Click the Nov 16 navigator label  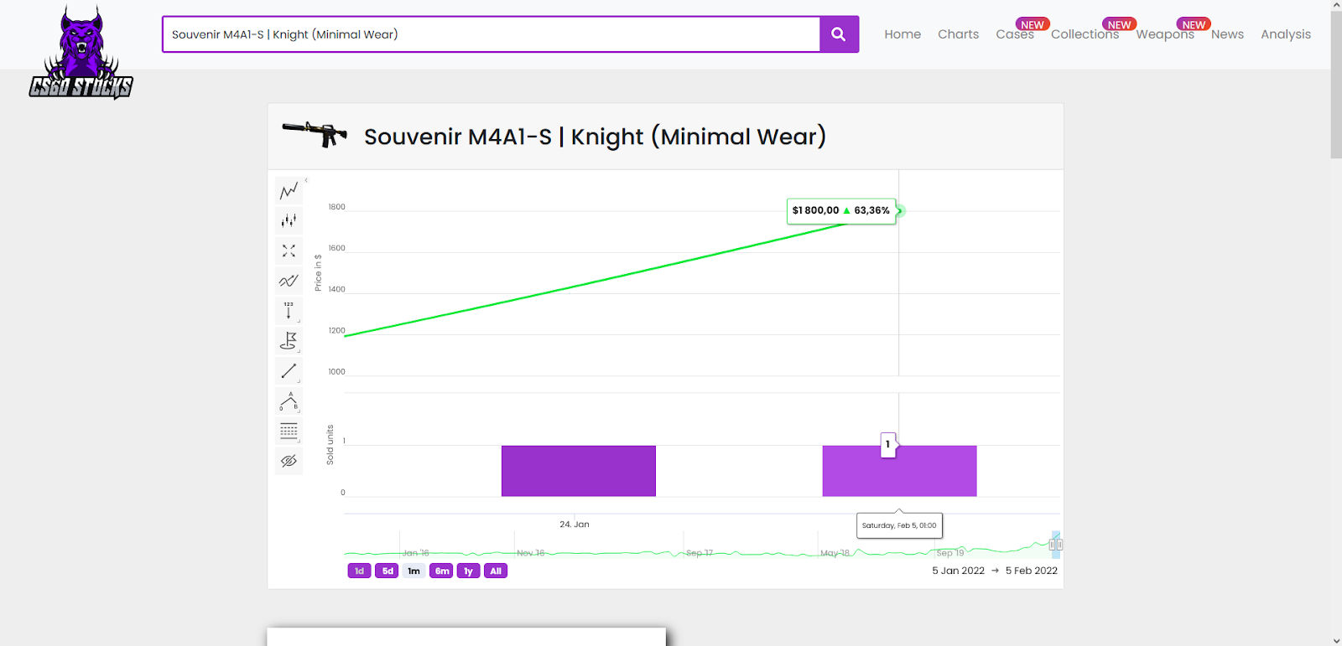tap(531, 553)
